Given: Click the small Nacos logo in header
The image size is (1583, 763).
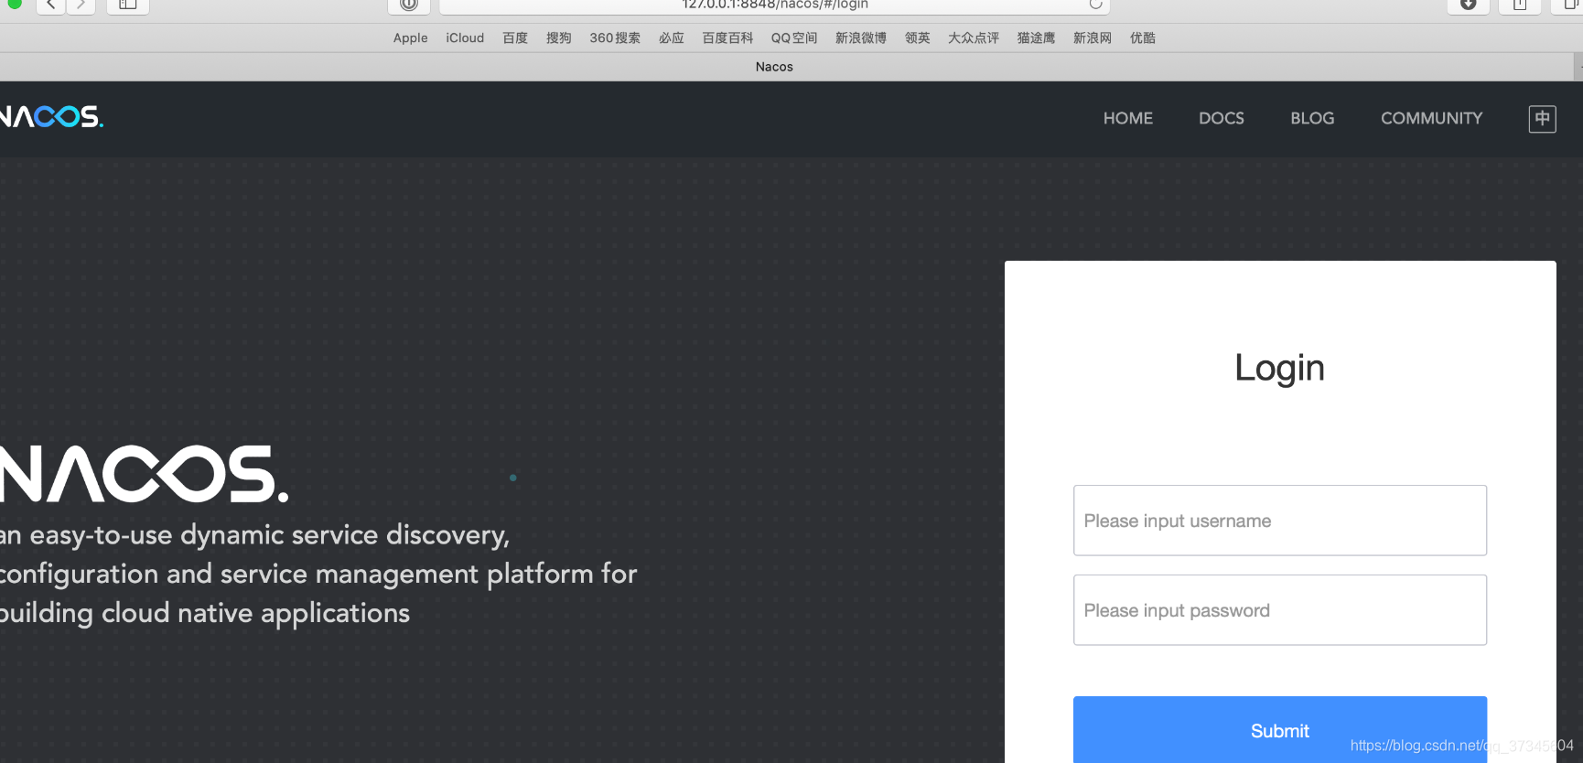Looking at the screenshot, I should pyautogui.click(x=52, y=117).
